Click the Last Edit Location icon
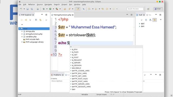173x97 pixels. click(x=103, y=9)
